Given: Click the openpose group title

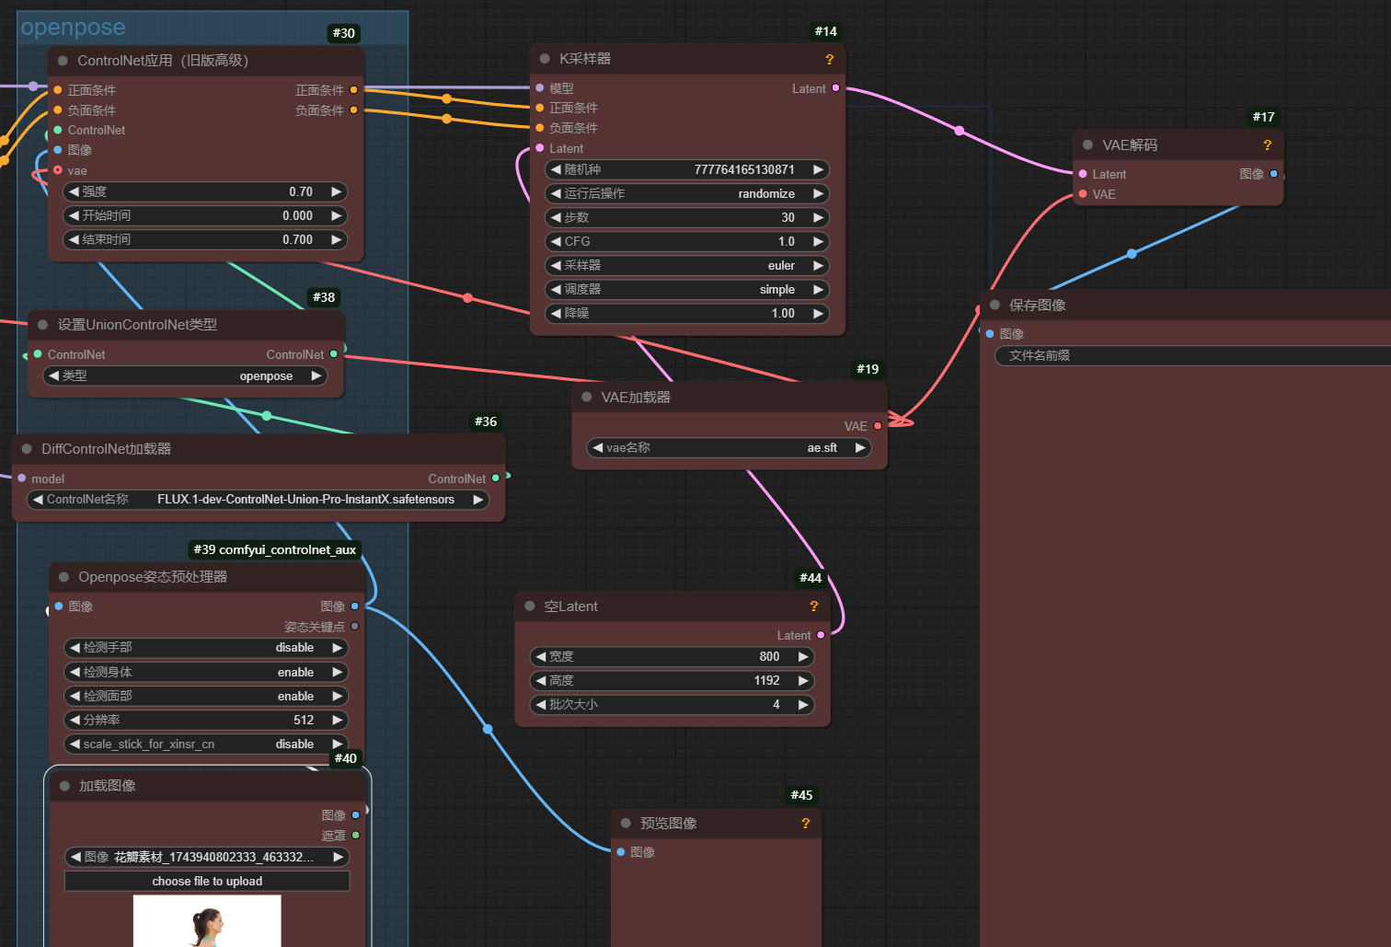Looking at the screenshot, I should pos(73,28).
